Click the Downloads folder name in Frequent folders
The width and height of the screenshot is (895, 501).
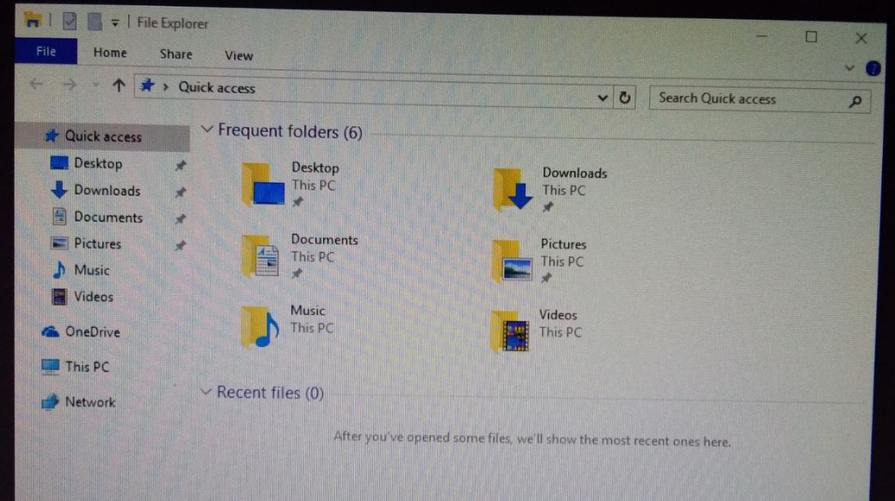(x=575, y=173)
